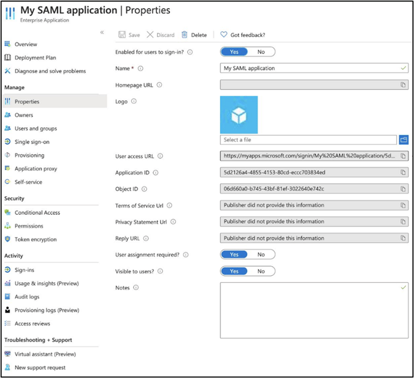The image size is (414, 378).
Task: Show info for Enabled for users to sign-in
Action: click(x=190, y=52)
